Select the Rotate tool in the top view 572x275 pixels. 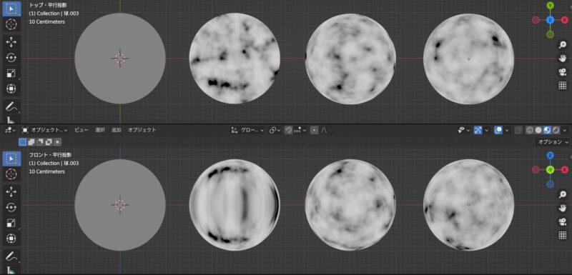pyautogui.click(x=11, y=58)
